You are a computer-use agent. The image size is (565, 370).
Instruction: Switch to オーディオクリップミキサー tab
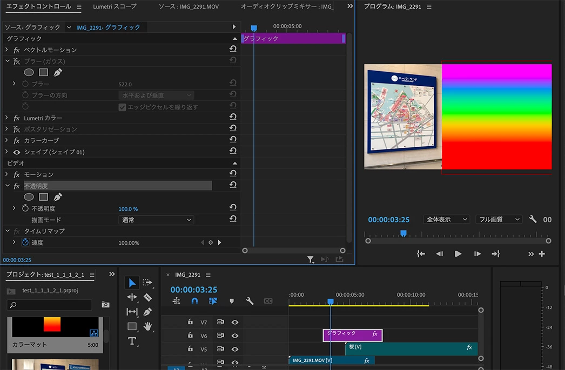pyautogui.click(x=287, y=6)
